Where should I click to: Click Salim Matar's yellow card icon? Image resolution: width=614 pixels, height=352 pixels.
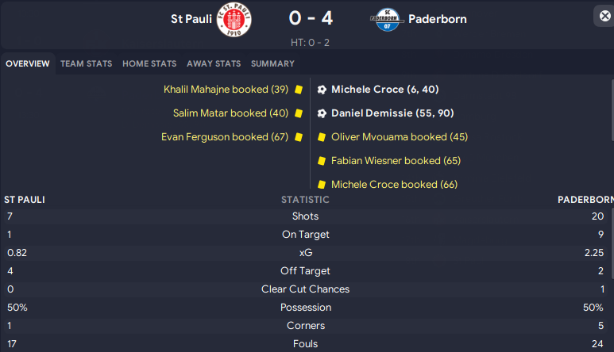pos(299,113)
